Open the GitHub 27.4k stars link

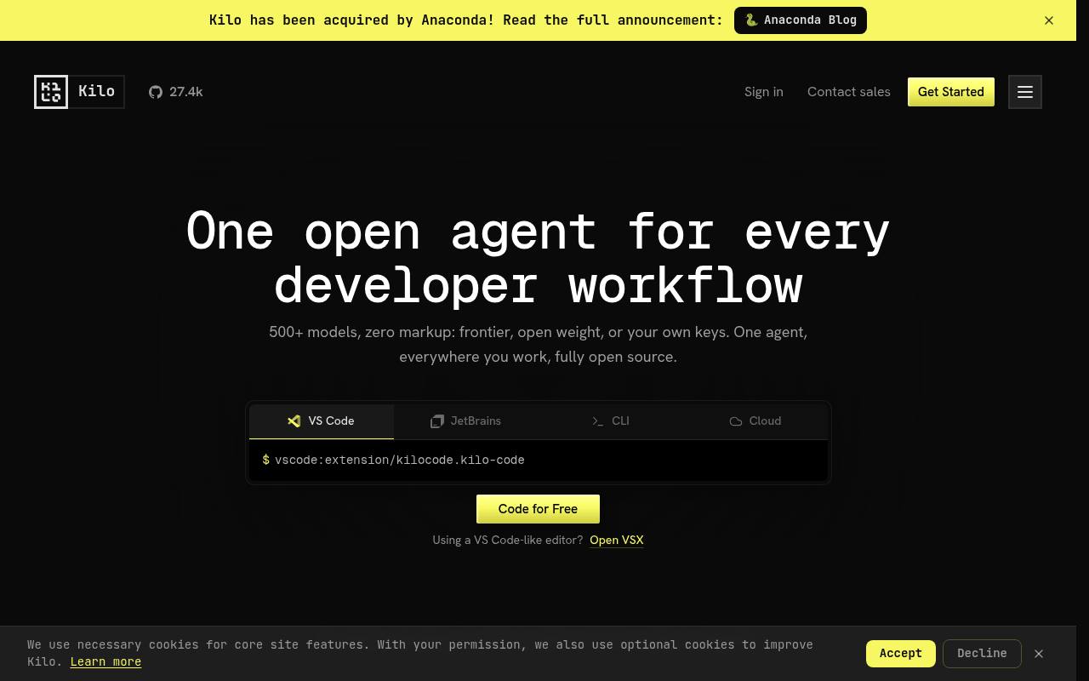(x=176, y=92)
